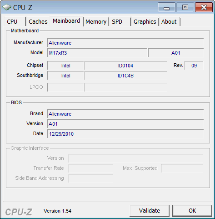
Task: Click the Motherboard group heading
Action: (x=25, y=31)
